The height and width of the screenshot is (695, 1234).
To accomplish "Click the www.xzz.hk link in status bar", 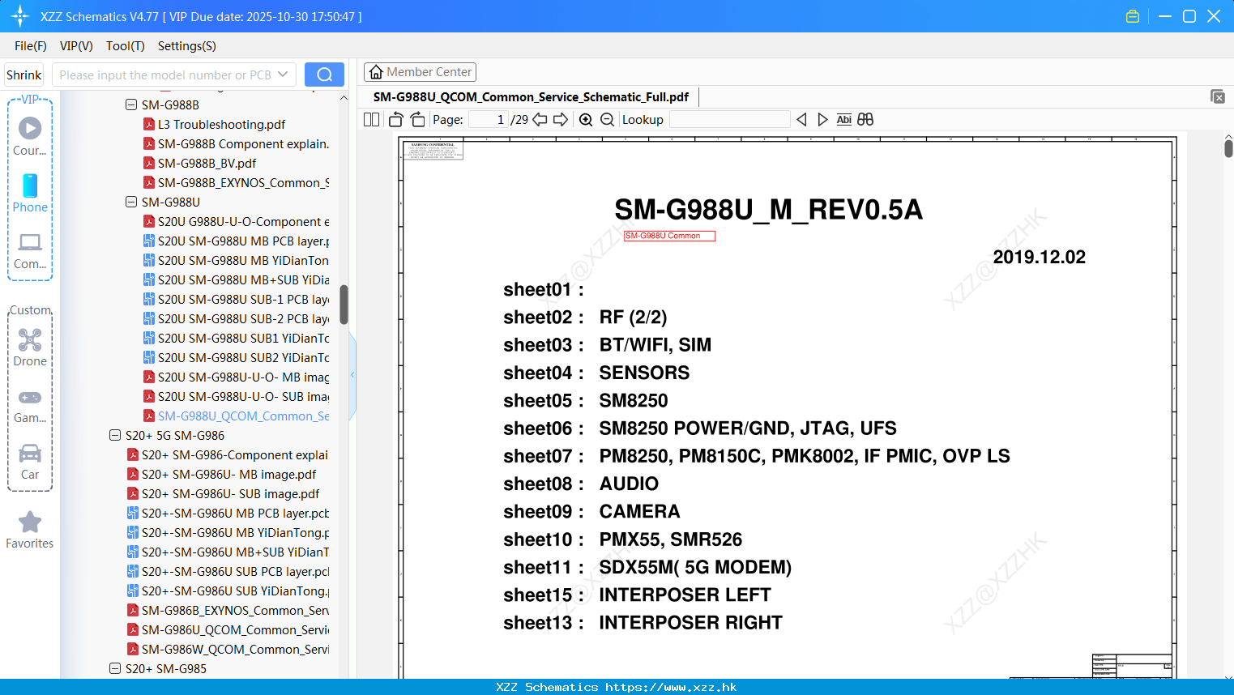I will tap(671, 687).
